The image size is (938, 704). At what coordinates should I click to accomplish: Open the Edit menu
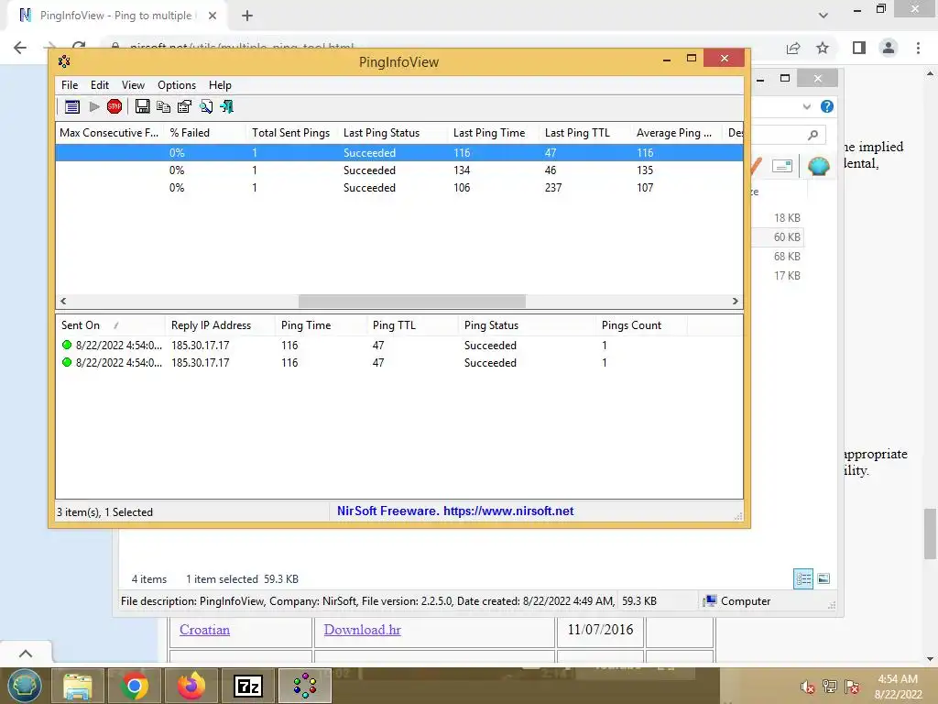[x=99, y=85]
